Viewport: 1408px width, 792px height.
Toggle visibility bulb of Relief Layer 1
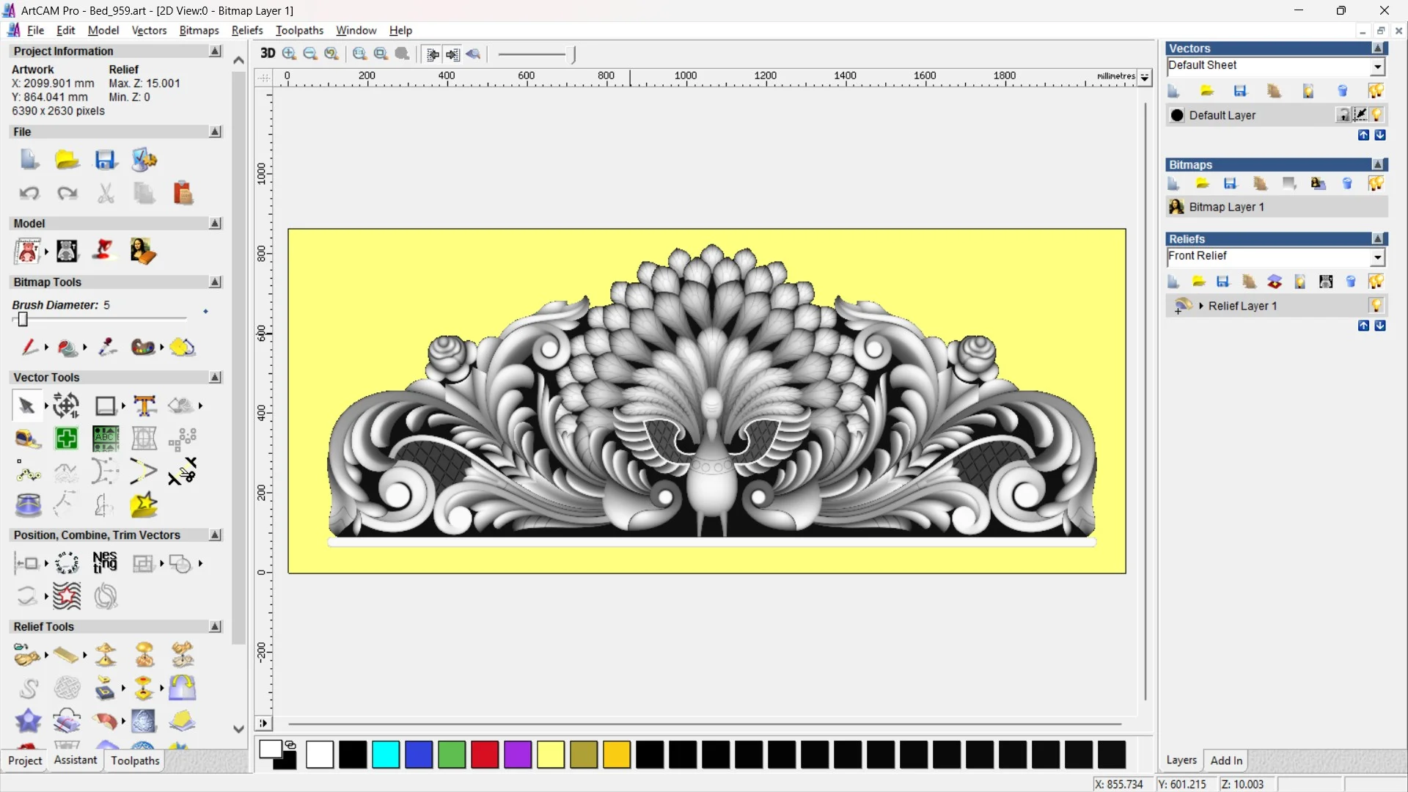(x=1376, y=306)
